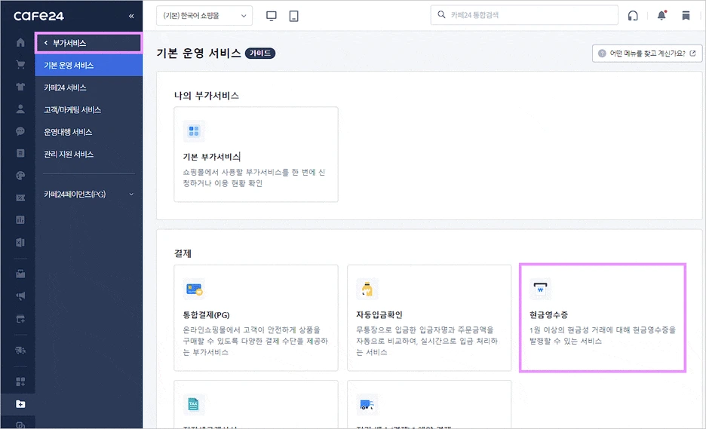Open the home icon in the sidebar
Viewport: 706px width, 429px height.
point(20,42)
